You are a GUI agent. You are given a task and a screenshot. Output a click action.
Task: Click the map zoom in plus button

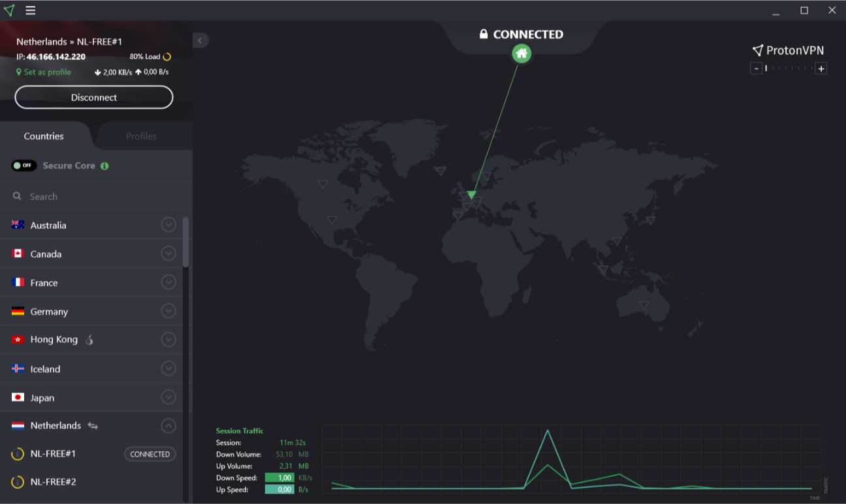tap(821, 68)
